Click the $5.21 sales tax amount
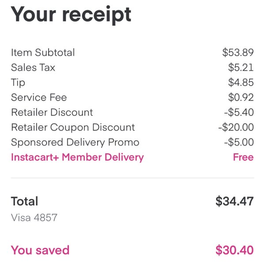 tap(241, 68)
